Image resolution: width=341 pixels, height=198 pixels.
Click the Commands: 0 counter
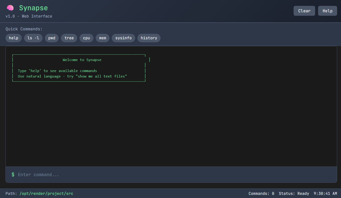tap(261, 193)
